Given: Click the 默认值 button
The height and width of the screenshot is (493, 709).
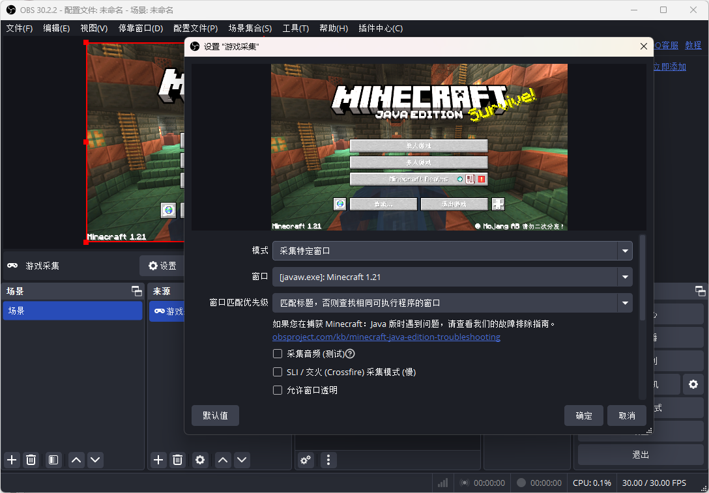Looking at the screenshot, I should pyautogui.click(x=215, y=416).
